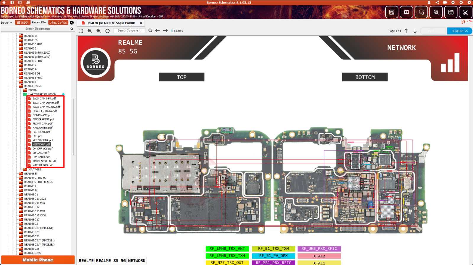Image resolution: width=473 pixels, height=265 pixels.
Task: Click the share icon in title bar
Action: 437,2
